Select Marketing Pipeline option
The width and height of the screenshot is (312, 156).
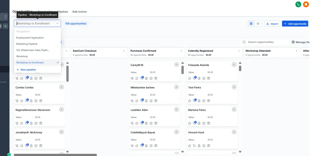point(37,44)
